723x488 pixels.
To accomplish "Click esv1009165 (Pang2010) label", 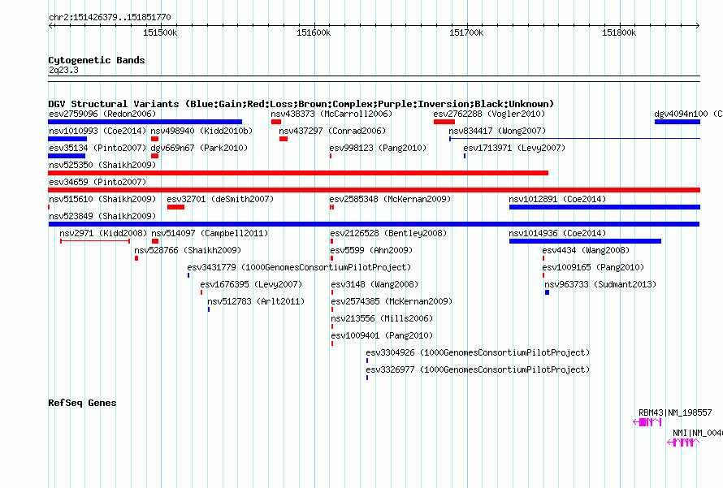I will tap(593, 267).
